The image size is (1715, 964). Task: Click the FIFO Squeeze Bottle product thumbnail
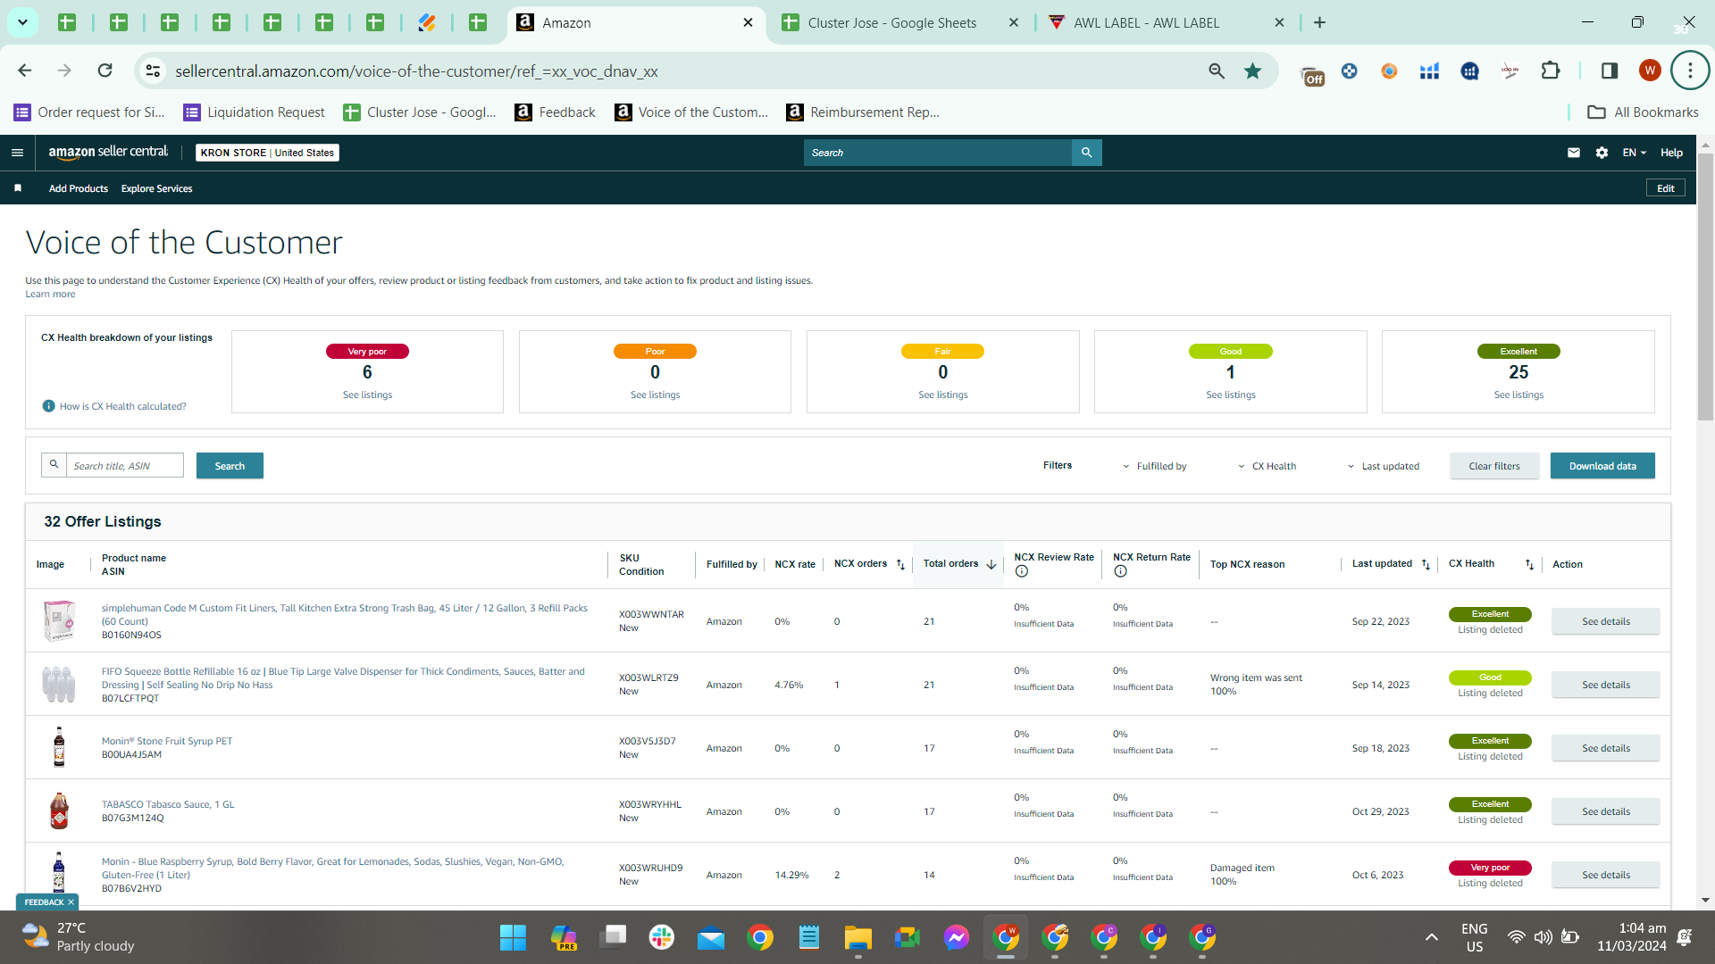pos(59,685)
